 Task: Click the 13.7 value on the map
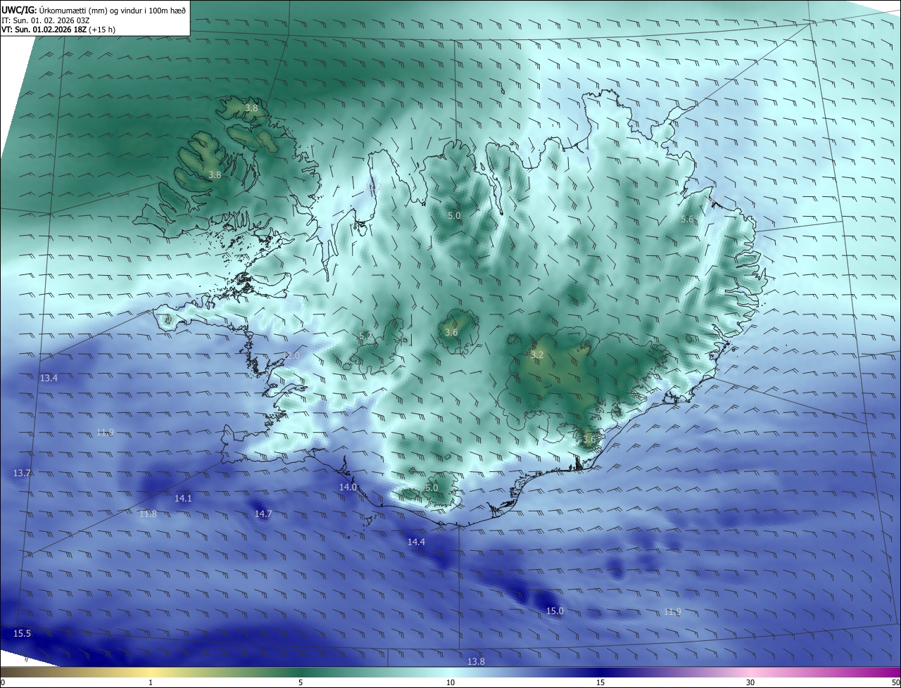tap(22, 473)
